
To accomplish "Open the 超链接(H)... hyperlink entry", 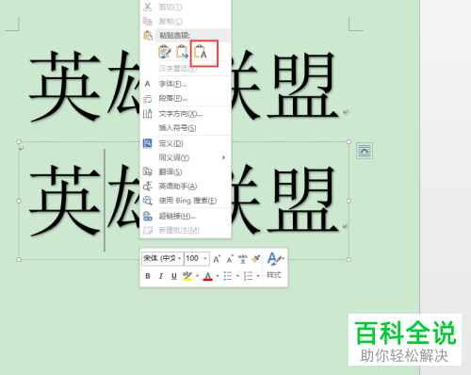I will coord(177,216).
